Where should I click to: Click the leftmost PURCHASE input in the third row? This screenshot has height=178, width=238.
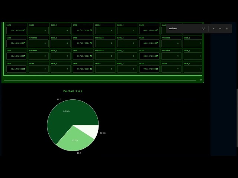[39, 56]
